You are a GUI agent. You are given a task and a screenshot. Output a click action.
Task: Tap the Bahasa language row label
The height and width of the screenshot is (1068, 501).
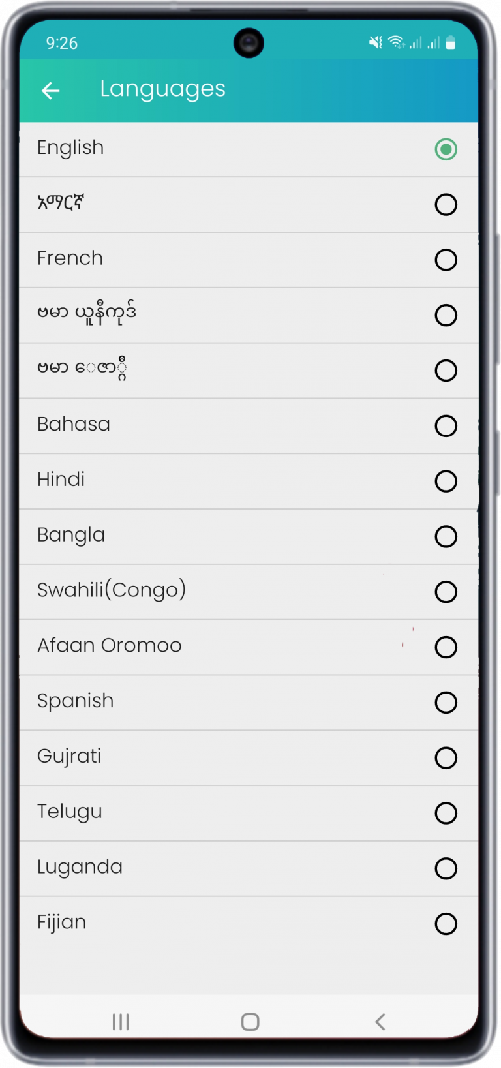(x=74, y=425)
